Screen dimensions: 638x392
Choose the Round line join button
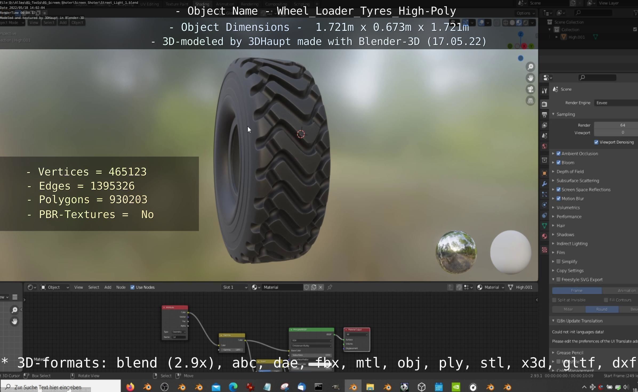[602, 309]
